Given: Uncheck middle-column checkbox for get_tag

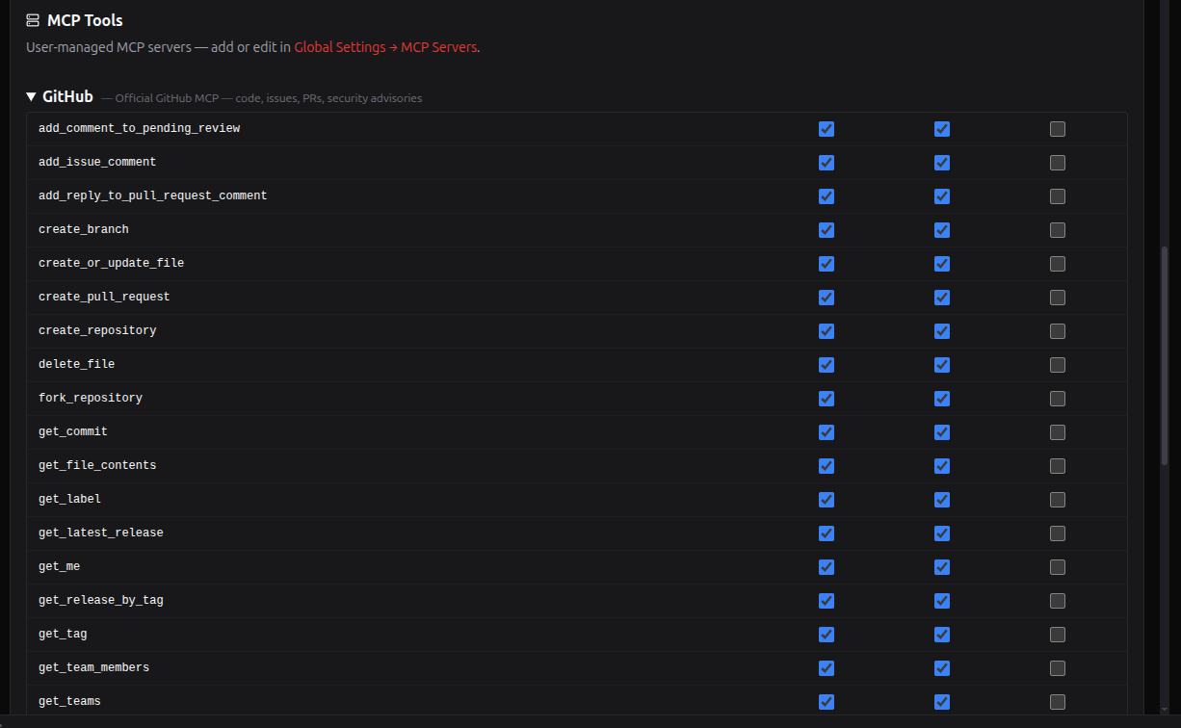Looking at the screenshot, I should click(942, 635).
